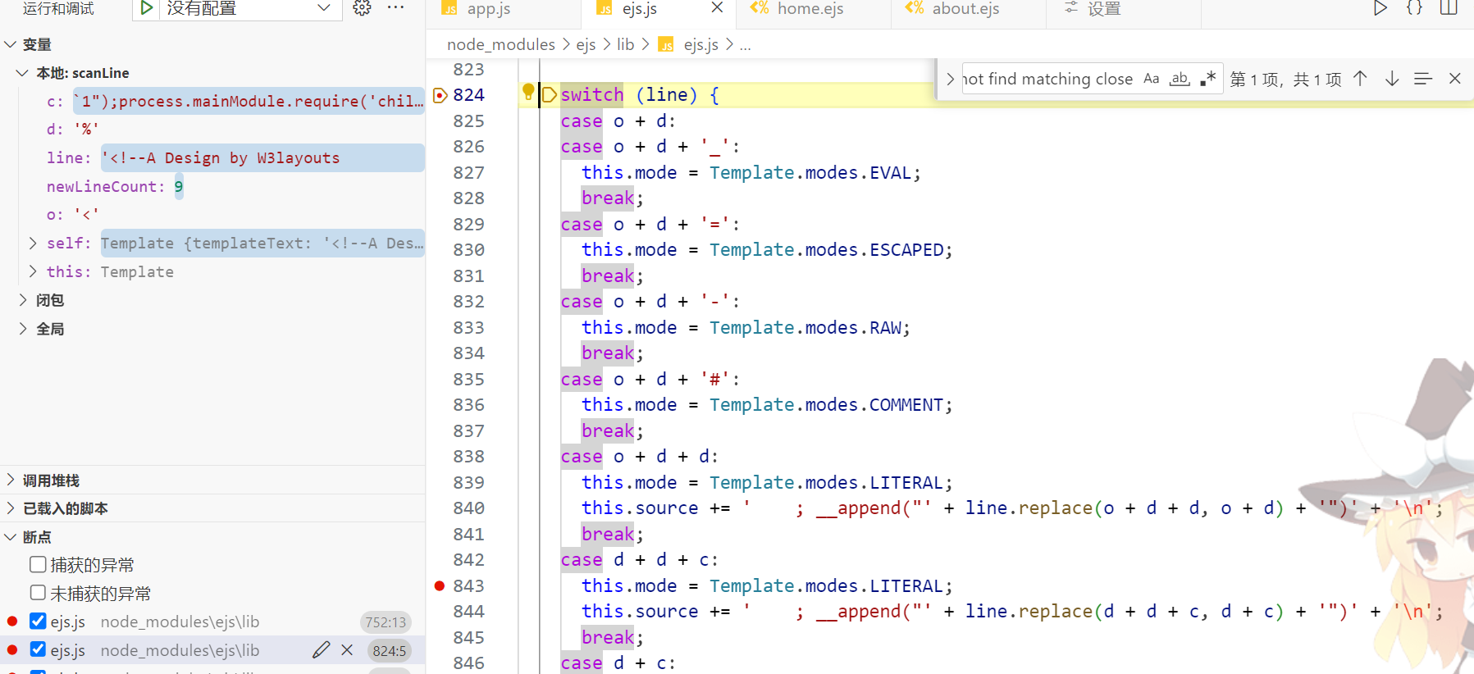The width and height of the screenshot is (1474, 674).
Task: Split the editor with the layout icon
Action: (x=1449, y=8)
